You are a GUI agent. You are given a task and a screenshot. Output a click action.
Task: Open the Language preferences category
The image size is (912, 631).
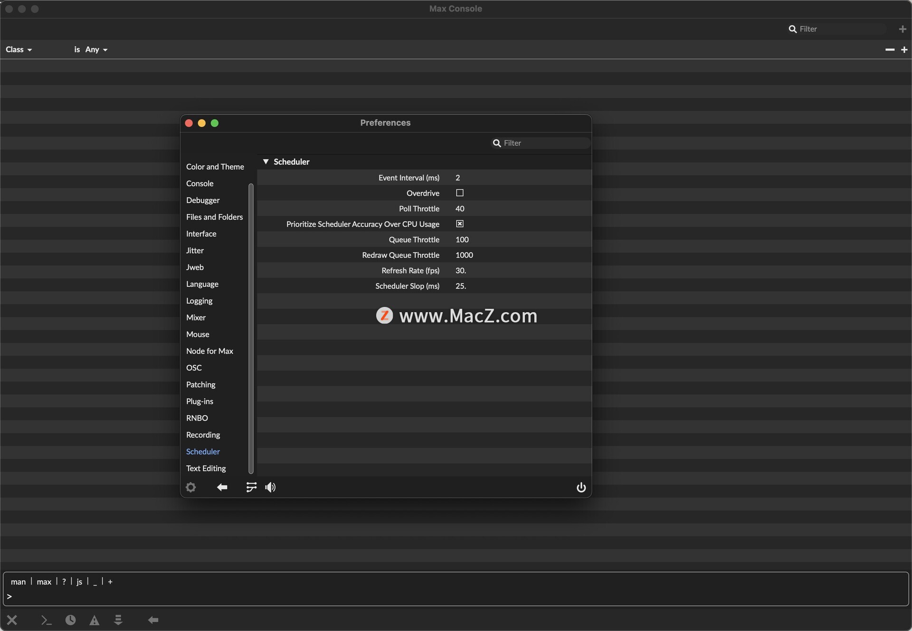tap(202, 284)
